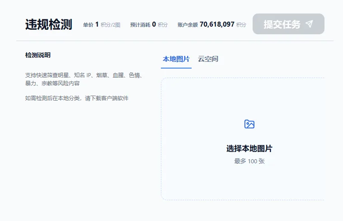
Task: Click the 单价 label
Action: [x=88, y=25]
